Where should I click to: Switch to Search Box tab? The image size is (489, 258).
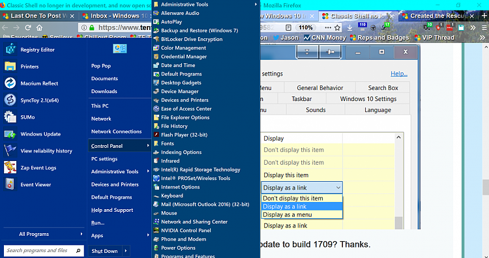(x=383, y=88)
